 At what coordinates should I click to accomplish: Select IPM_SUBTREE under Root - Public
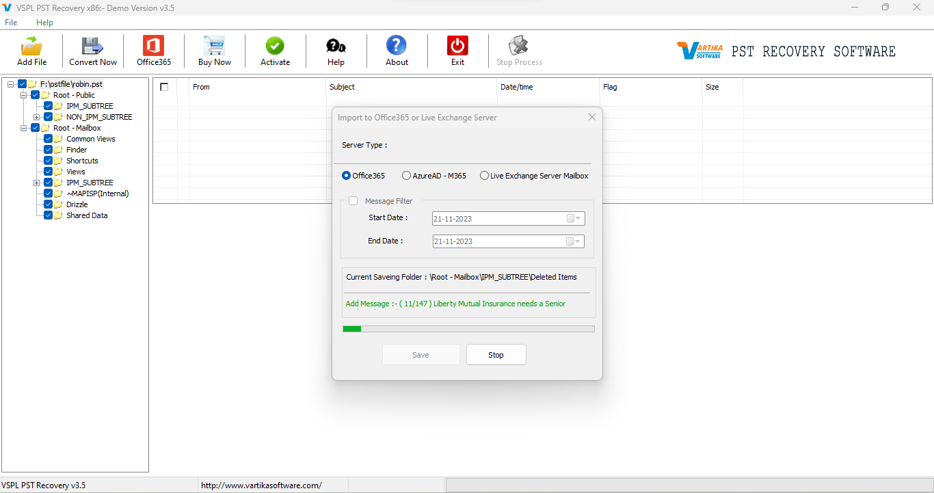pyautogui.click(x=90, y=106)
